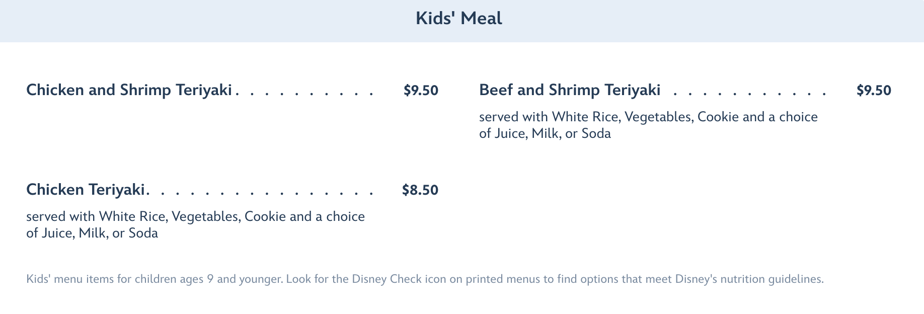This screenshot has height=314, width=924.
Task: Click the Beef and Shrimp Teriyaki $9.50 price
Action: click(x=874, y=91)
